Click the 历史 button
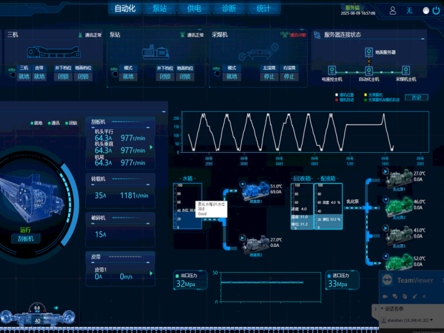 [x=416, y=98]
